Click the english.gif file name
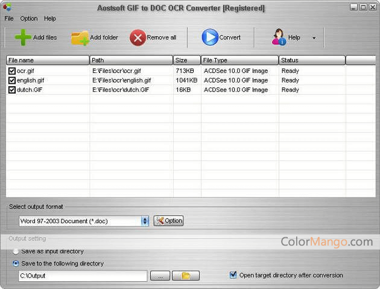The width and height of the screenshot is (380, 289). click(31, 80)
